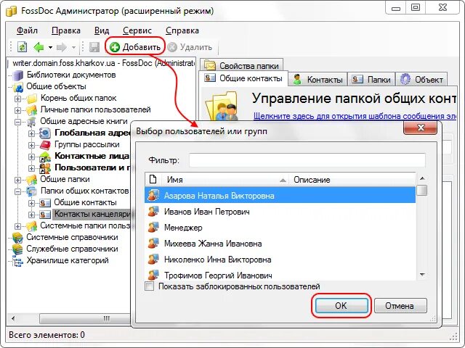Click into the Фильтр input field

[307, 160]
